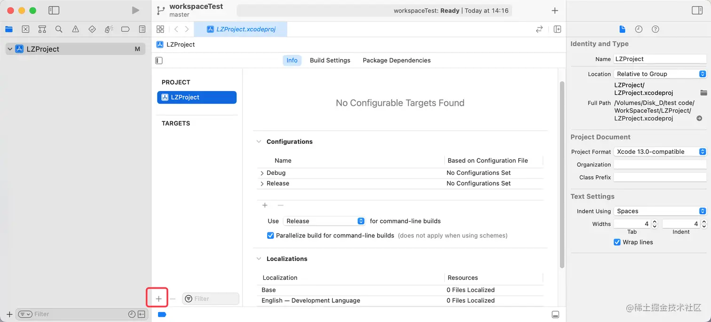Reveal full path in Finder arrow
The image size is (711, 322).
(x=699, y=118)
